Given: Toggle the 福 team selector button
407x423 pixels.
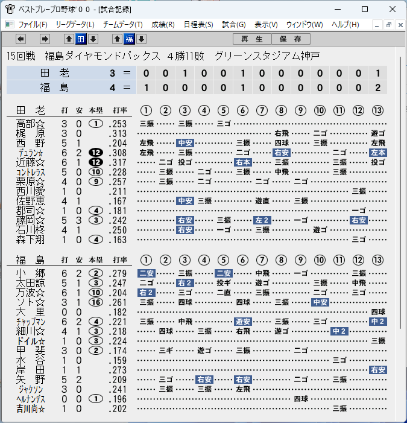Looking at the screenshot, I should tap(129, 39).
